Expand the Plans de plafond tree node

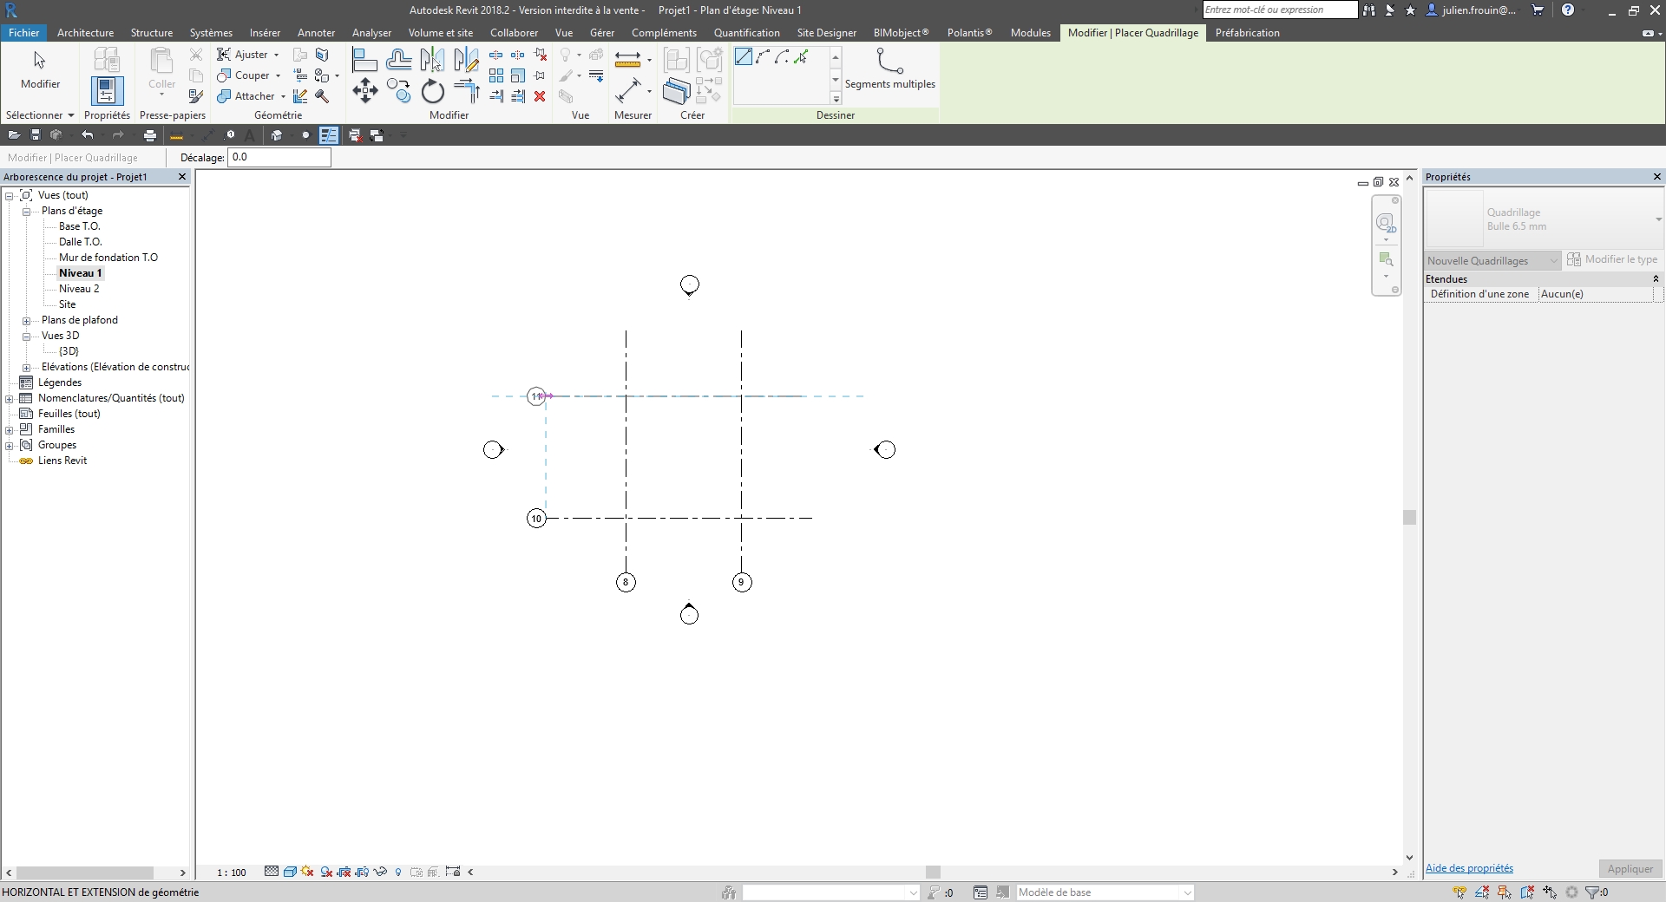[x=26, y=320]
